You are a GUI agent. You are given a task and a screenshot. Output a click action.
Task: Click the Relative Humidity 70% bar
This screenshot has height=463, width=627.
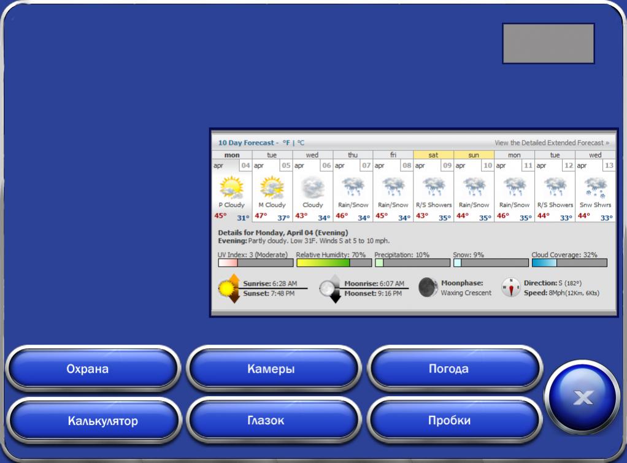coord(334,262)
